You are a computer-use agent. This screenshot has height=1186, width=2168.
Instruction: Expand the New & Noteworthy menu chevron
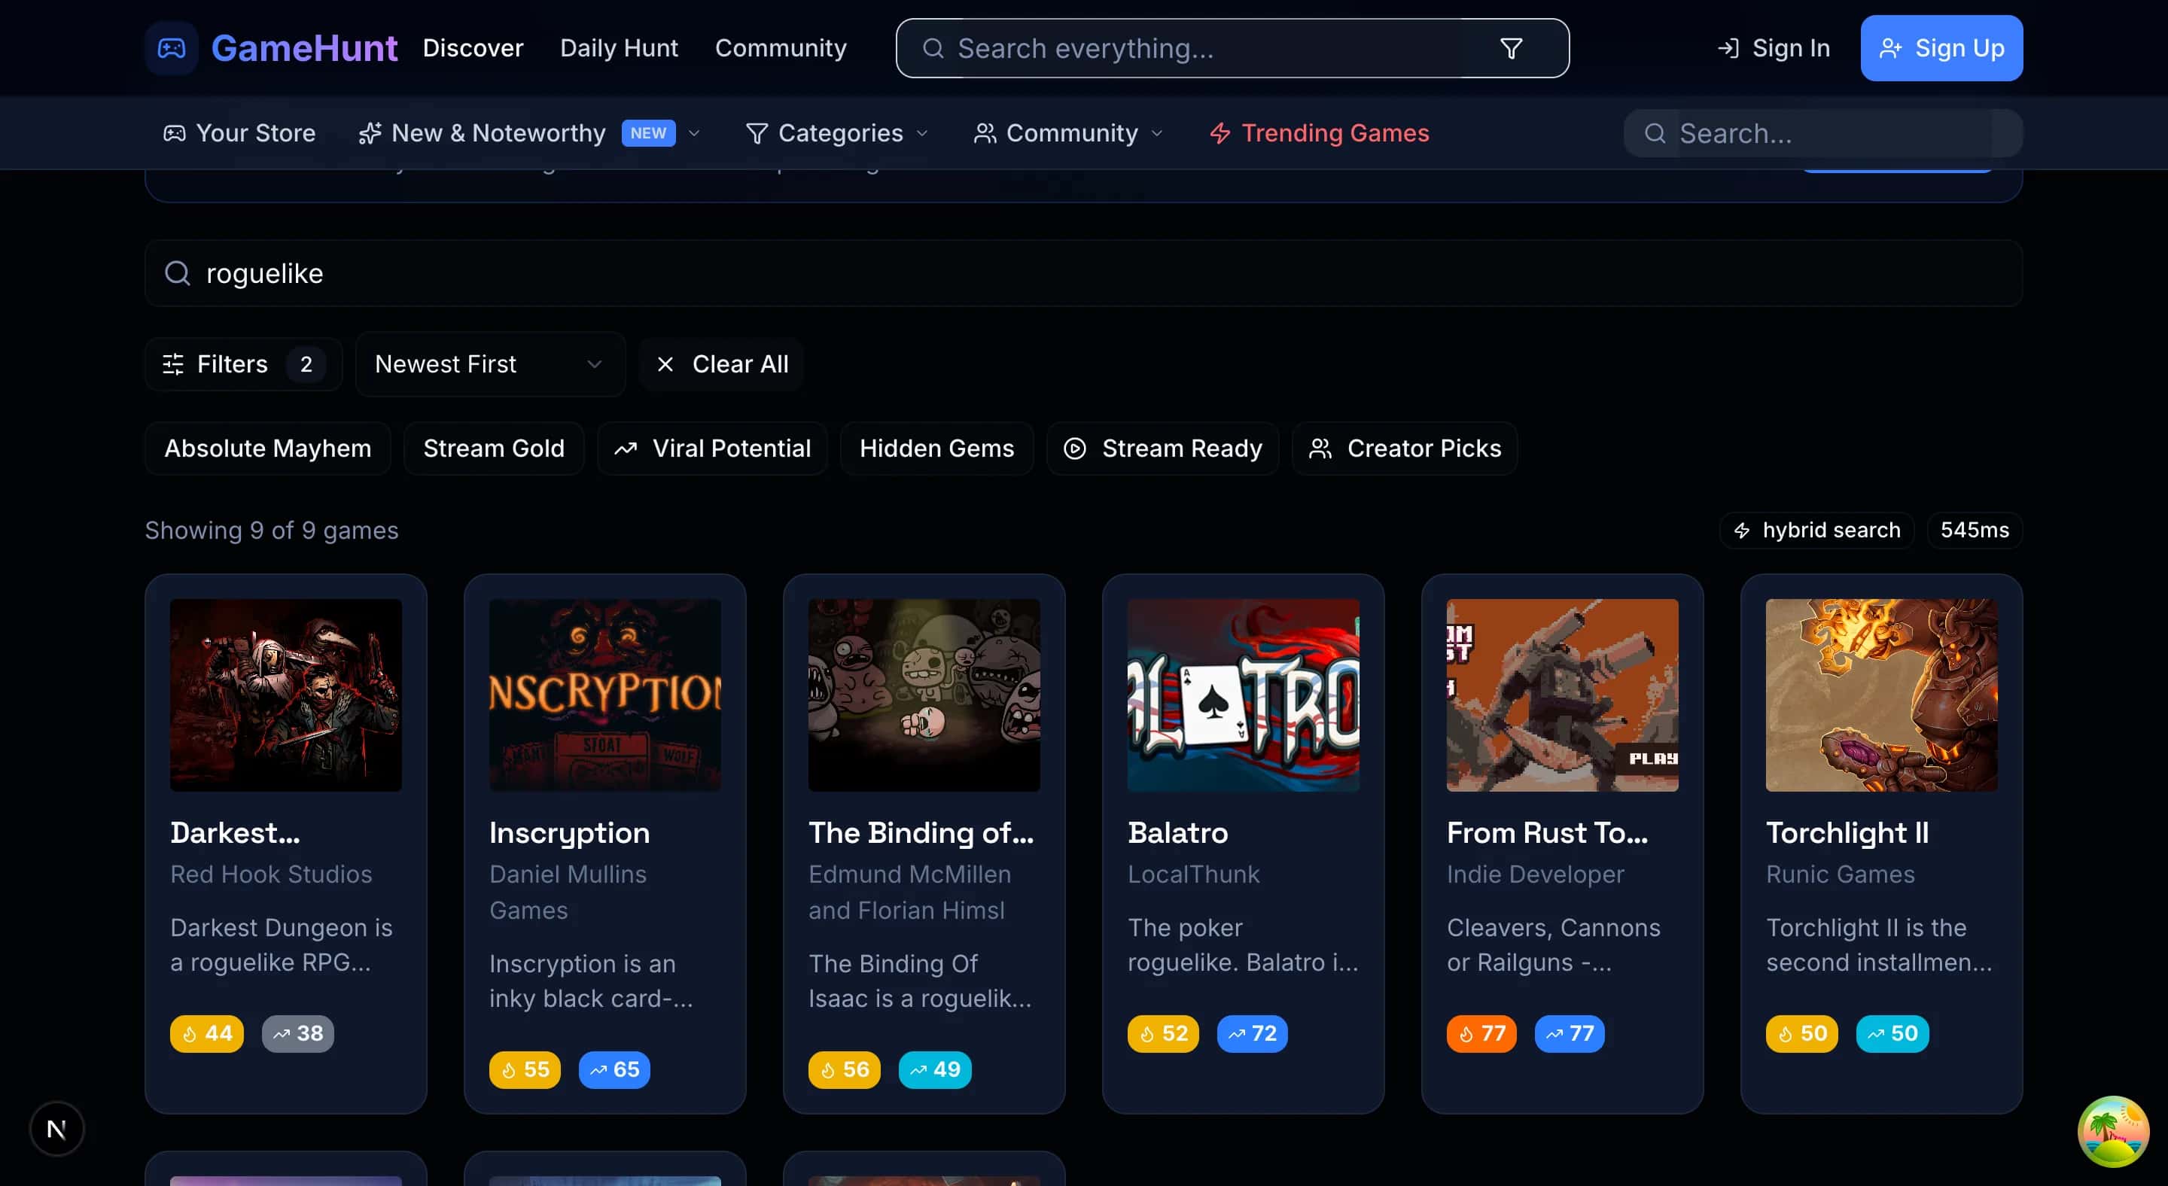click(x=693, y=133)
